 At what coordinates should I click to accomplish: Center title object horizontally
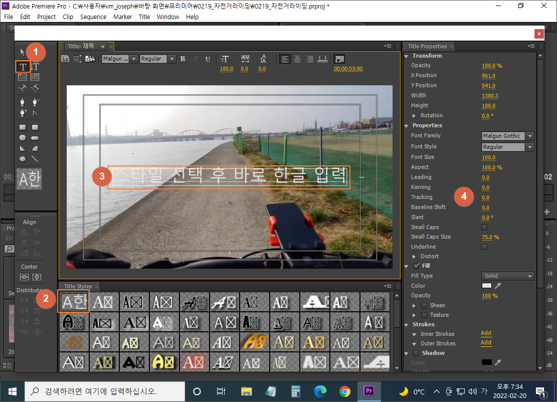tap(37, 277)
